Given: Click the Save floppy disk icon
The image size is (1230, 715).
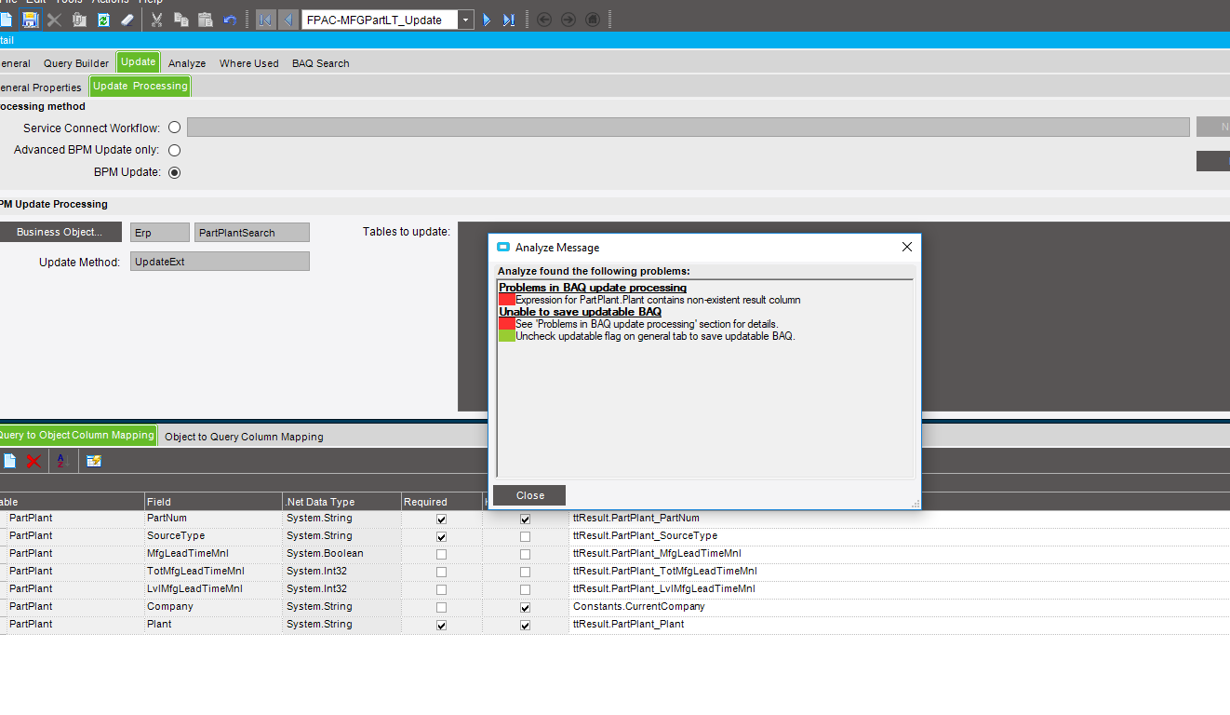Looking at the screenshot, I should pyautogui.click(x=30, y=20).
